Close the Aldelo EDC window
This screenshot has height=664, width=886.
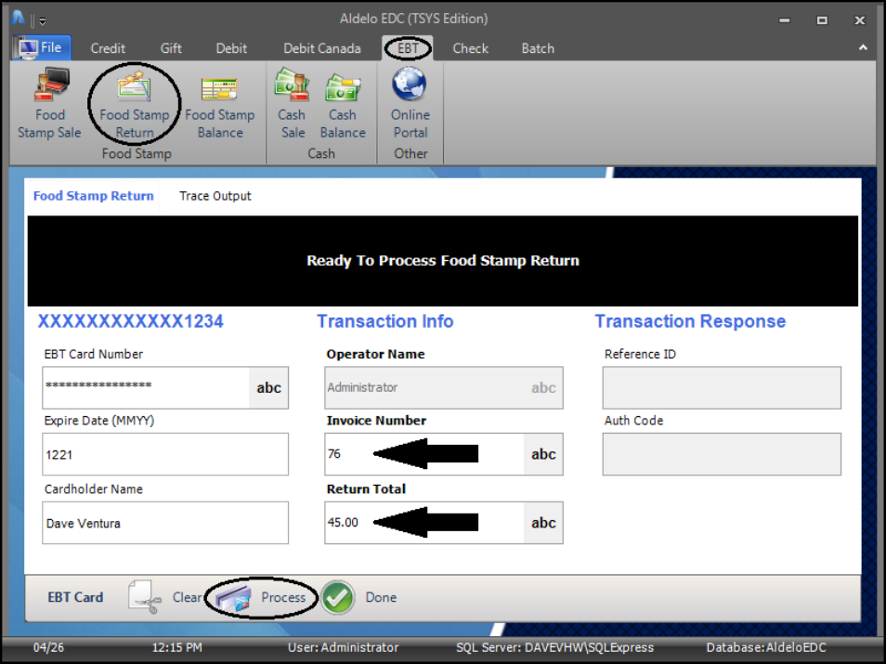point(859,20)
